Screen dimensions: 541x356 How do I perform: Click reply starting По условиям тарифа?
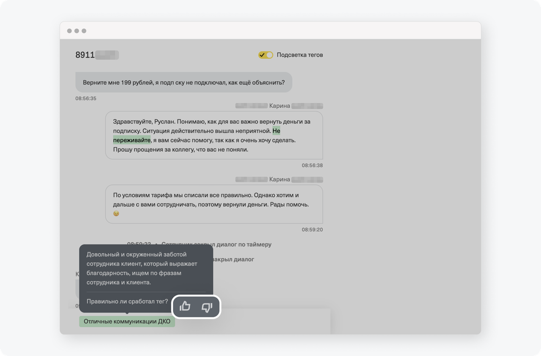[214, 204]
